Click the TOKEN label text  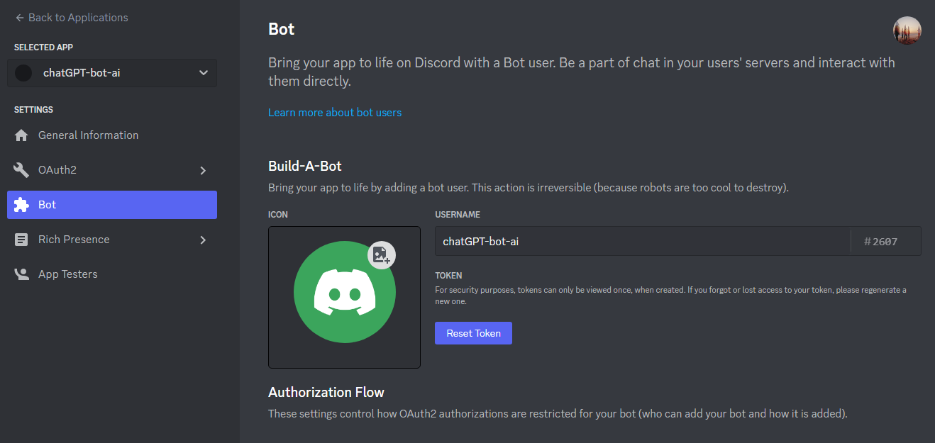point(448,276)
